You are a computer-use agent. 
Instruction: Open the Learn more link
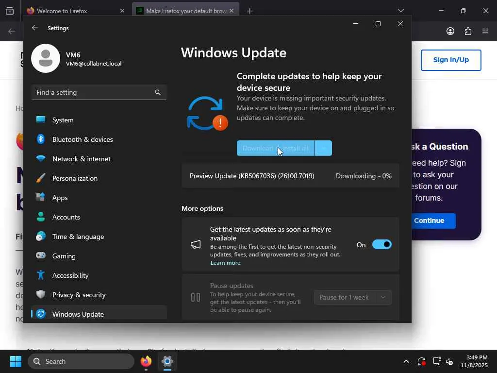tap(225, 263)
